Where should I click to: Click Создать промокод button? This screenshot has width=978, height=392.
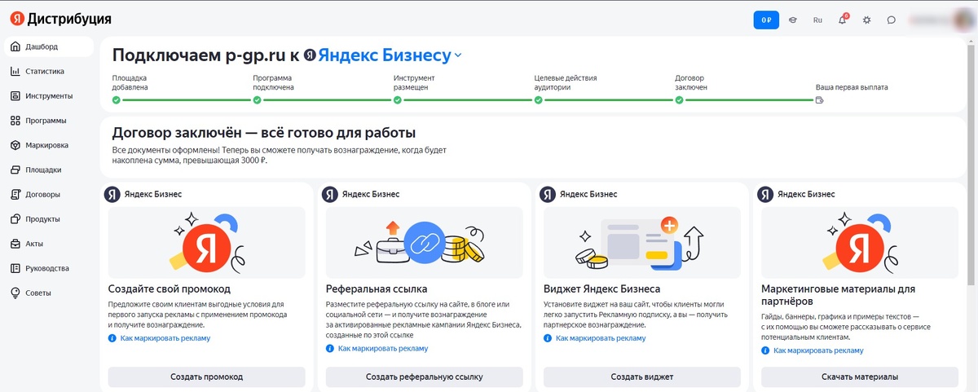pyautogui.click(x=207, y=377)
